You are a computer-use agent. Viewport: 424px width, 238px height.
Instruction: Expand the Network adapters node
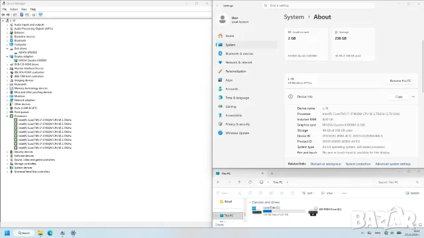pyautogui.click(x=7, y=100)
